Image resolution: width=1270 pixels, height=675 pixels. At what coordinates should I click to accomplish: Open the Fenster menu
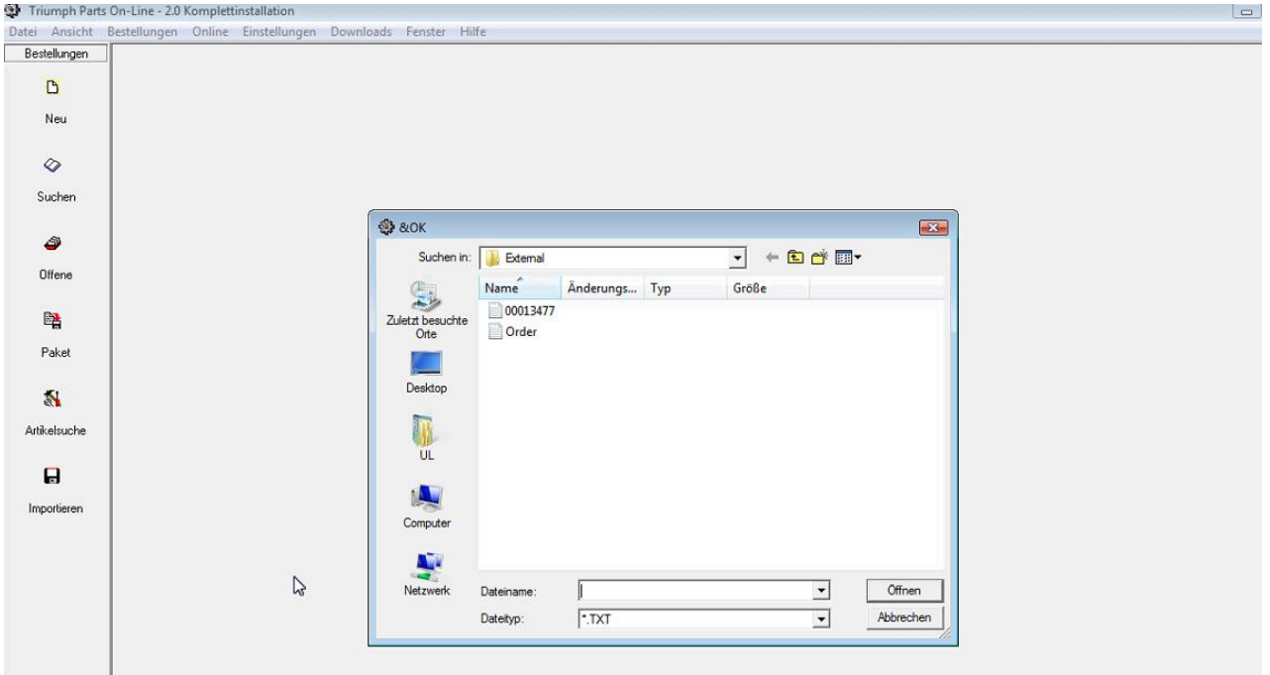pyautogui.click(x=426, y=32)
